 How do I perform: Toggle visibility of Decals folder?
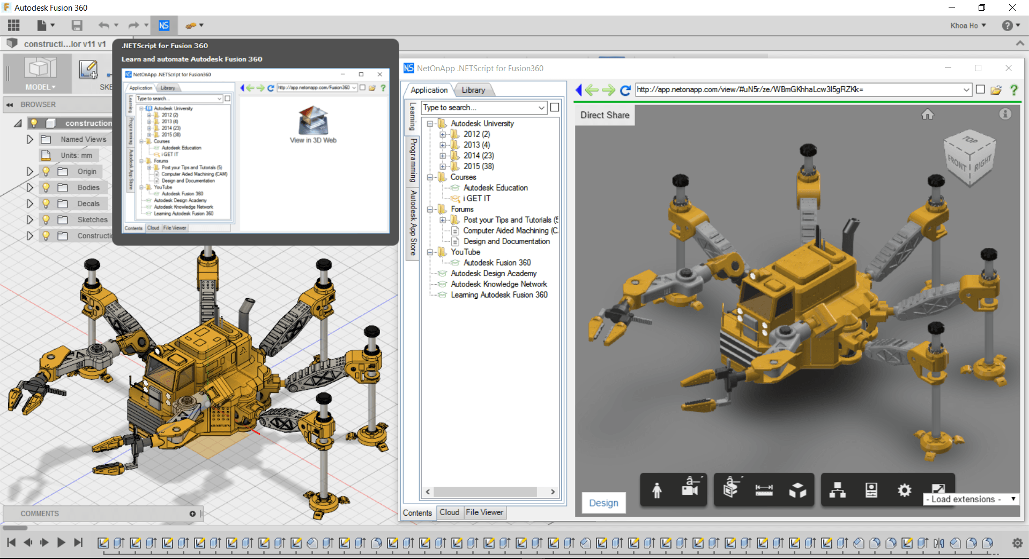click(46, 203)
